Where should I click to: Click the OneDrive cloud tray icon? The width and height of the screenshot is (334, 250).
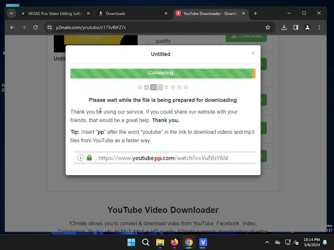click(278, 242)
